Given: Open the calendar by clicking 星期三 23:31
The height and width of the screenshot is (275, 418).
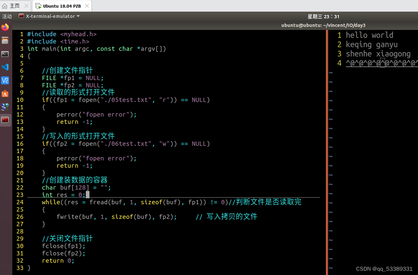Looking at the screenshot, I should [324, 16].
